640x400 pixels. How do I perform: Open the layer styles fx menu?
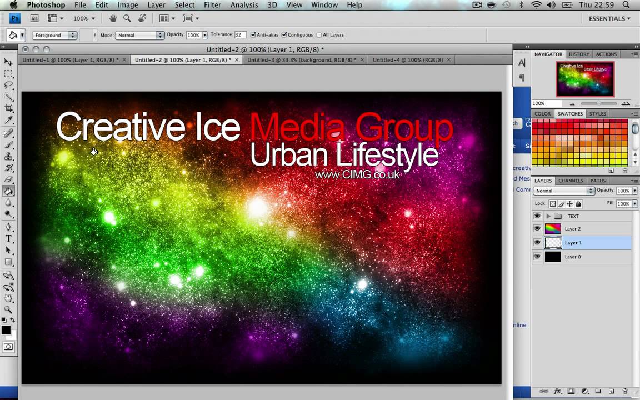[557, 391]
